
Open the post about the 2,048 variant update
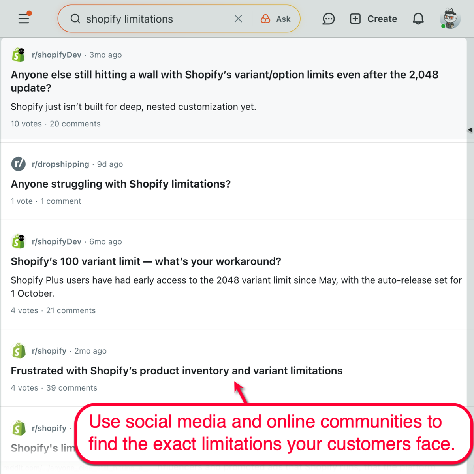pyautogui.click(x=225, y=81)
